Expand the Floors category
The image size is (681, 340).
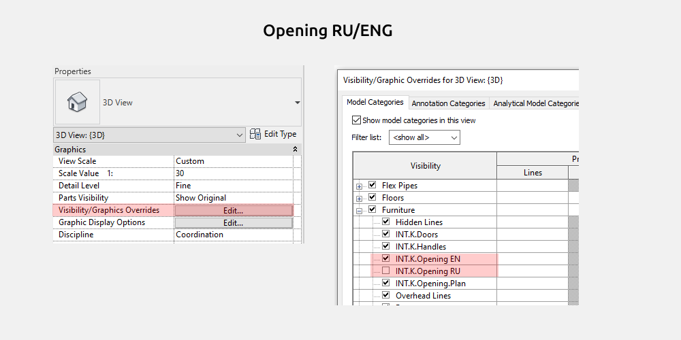click(x=359, y=198)
